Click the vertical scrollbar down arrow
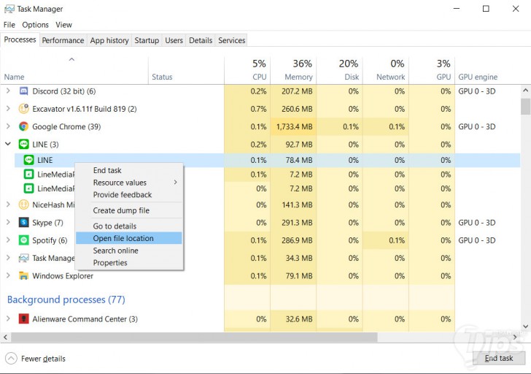Viewport: 531px width, 374px height. pyautogui.click(x=525, y=327)
